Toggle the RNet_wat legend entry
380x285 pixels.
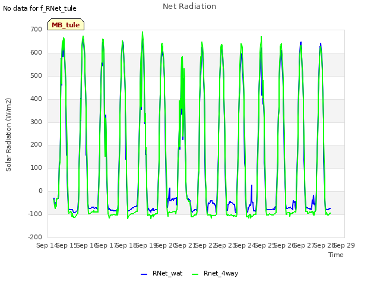coord(161,273)
